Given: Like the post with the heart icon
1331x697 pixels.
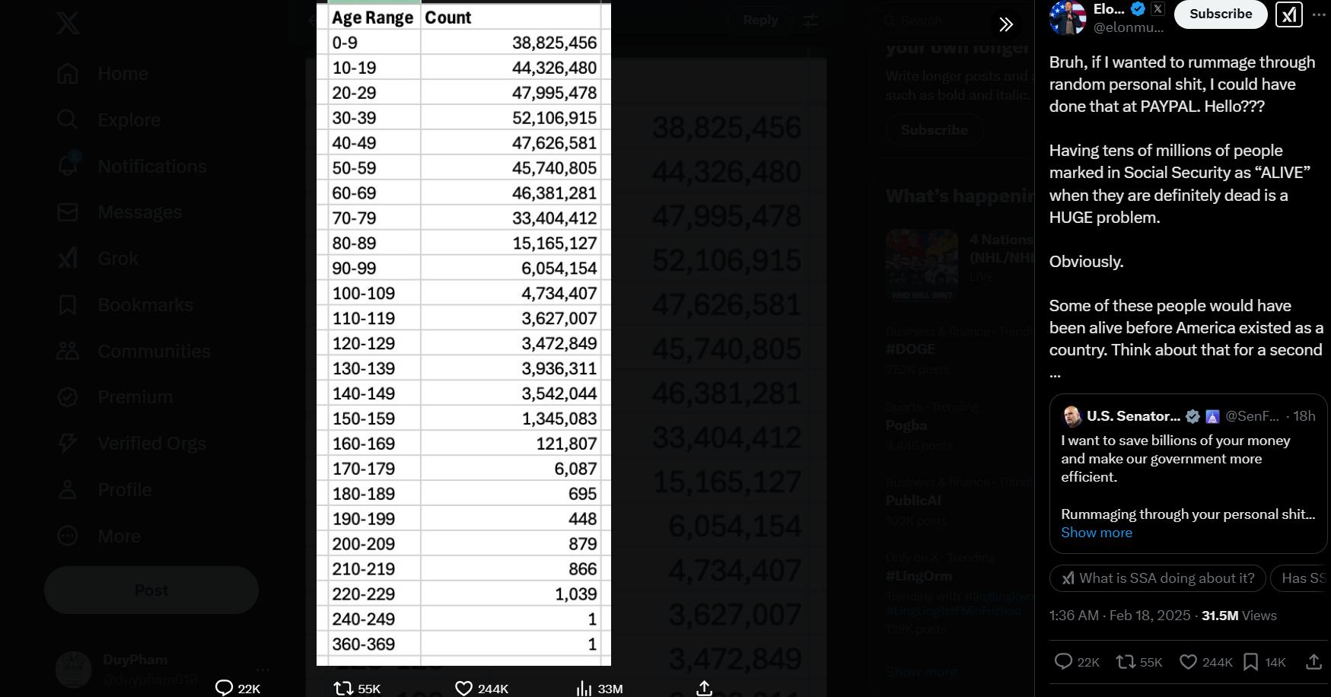Looking at the screenshot, I should [1188, 662].
